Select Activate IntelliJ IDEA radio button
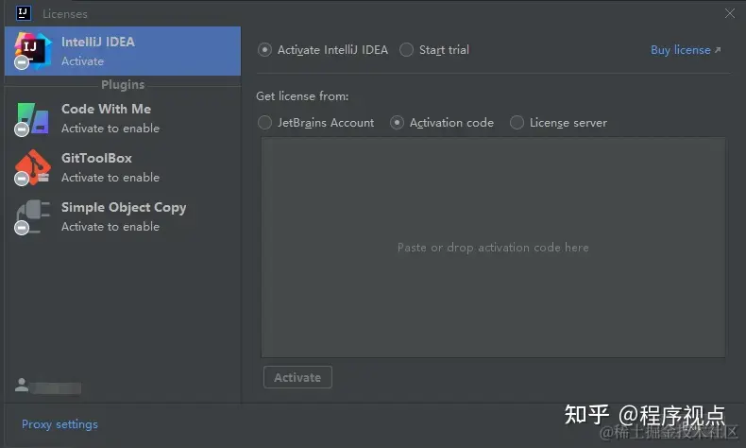Image resolution: width=746 pixels, height=448 pixels. [x=264, y=50]
